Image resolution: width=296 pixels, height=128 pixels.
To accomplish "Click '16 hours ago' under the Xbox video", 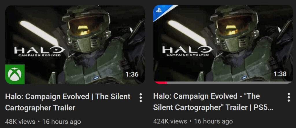I will pyautogui.click(x=62, y=122).
